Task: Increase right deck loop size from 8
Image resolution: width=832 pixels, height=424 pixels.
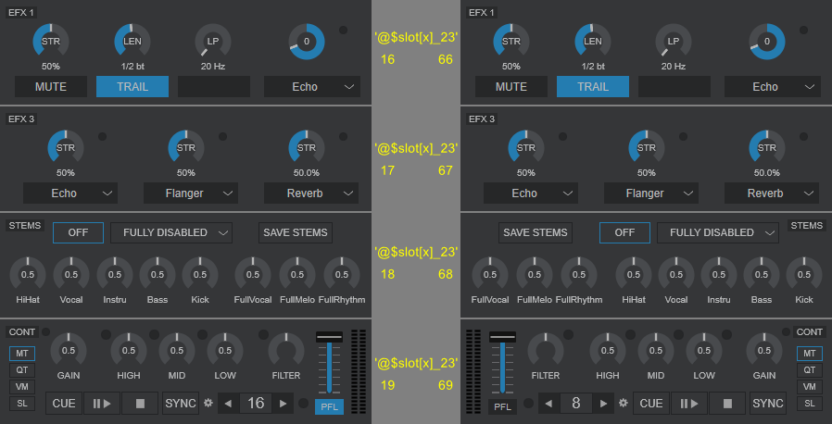Action: pyautogui.click(x=602, y=403)
